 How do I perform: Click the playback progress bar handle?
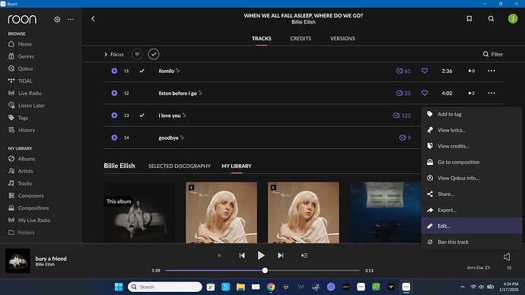tap(265, 270)
